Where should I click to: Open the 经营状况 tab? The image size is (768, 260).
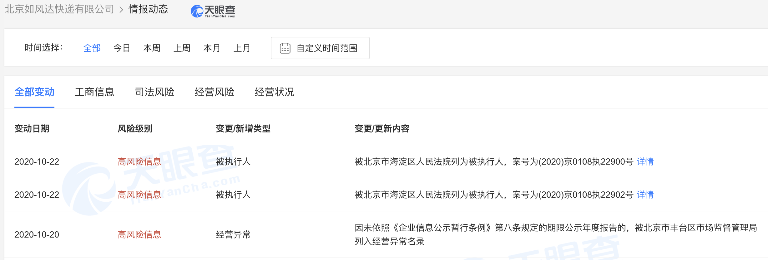(x=275, y=92)
